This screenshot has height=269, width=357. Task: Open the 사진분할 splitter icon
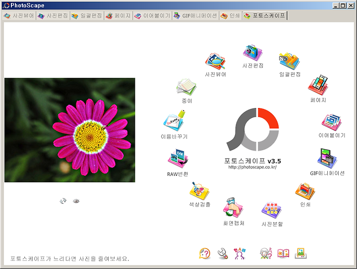tap(272, 210)
